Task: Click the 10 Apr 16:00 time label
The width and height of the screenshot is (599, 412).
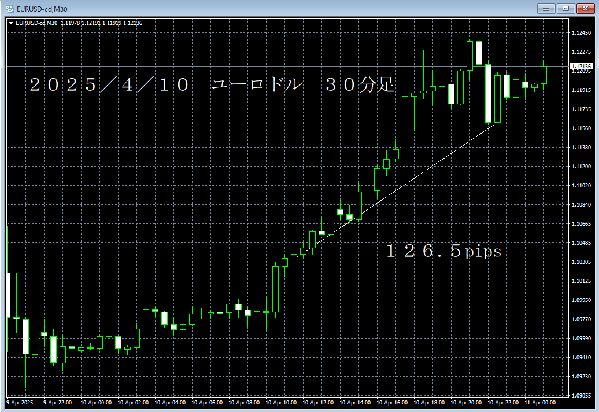Action: (x=393, y=402)
